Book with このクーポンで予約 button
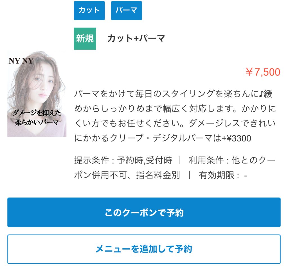 144,212
